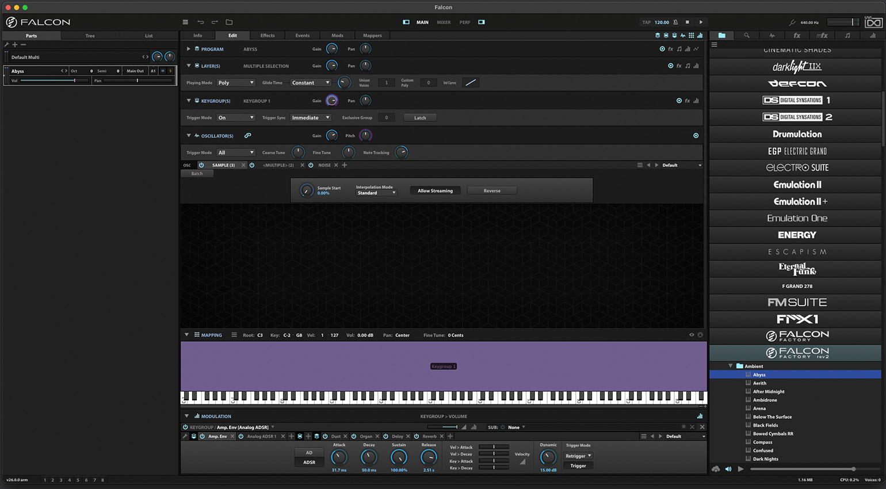This screenshot has height=489, width=886.
Task: Add a new oscillator with plus icon
Action: 345,165
